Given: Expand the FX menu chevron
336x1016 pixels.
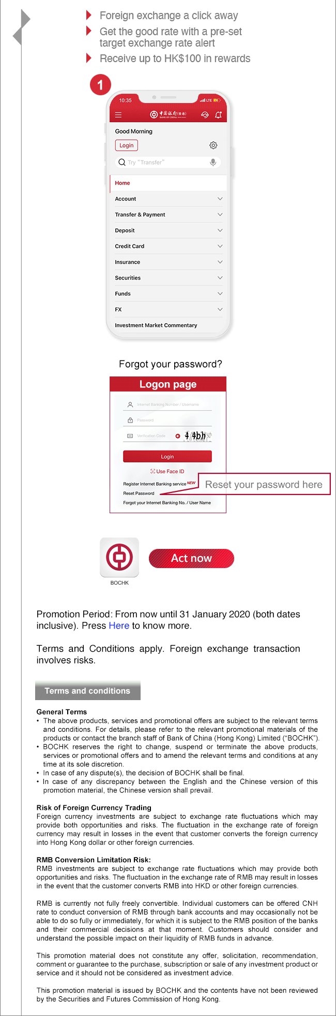Looking at the screenshot, I should (220, 309).
